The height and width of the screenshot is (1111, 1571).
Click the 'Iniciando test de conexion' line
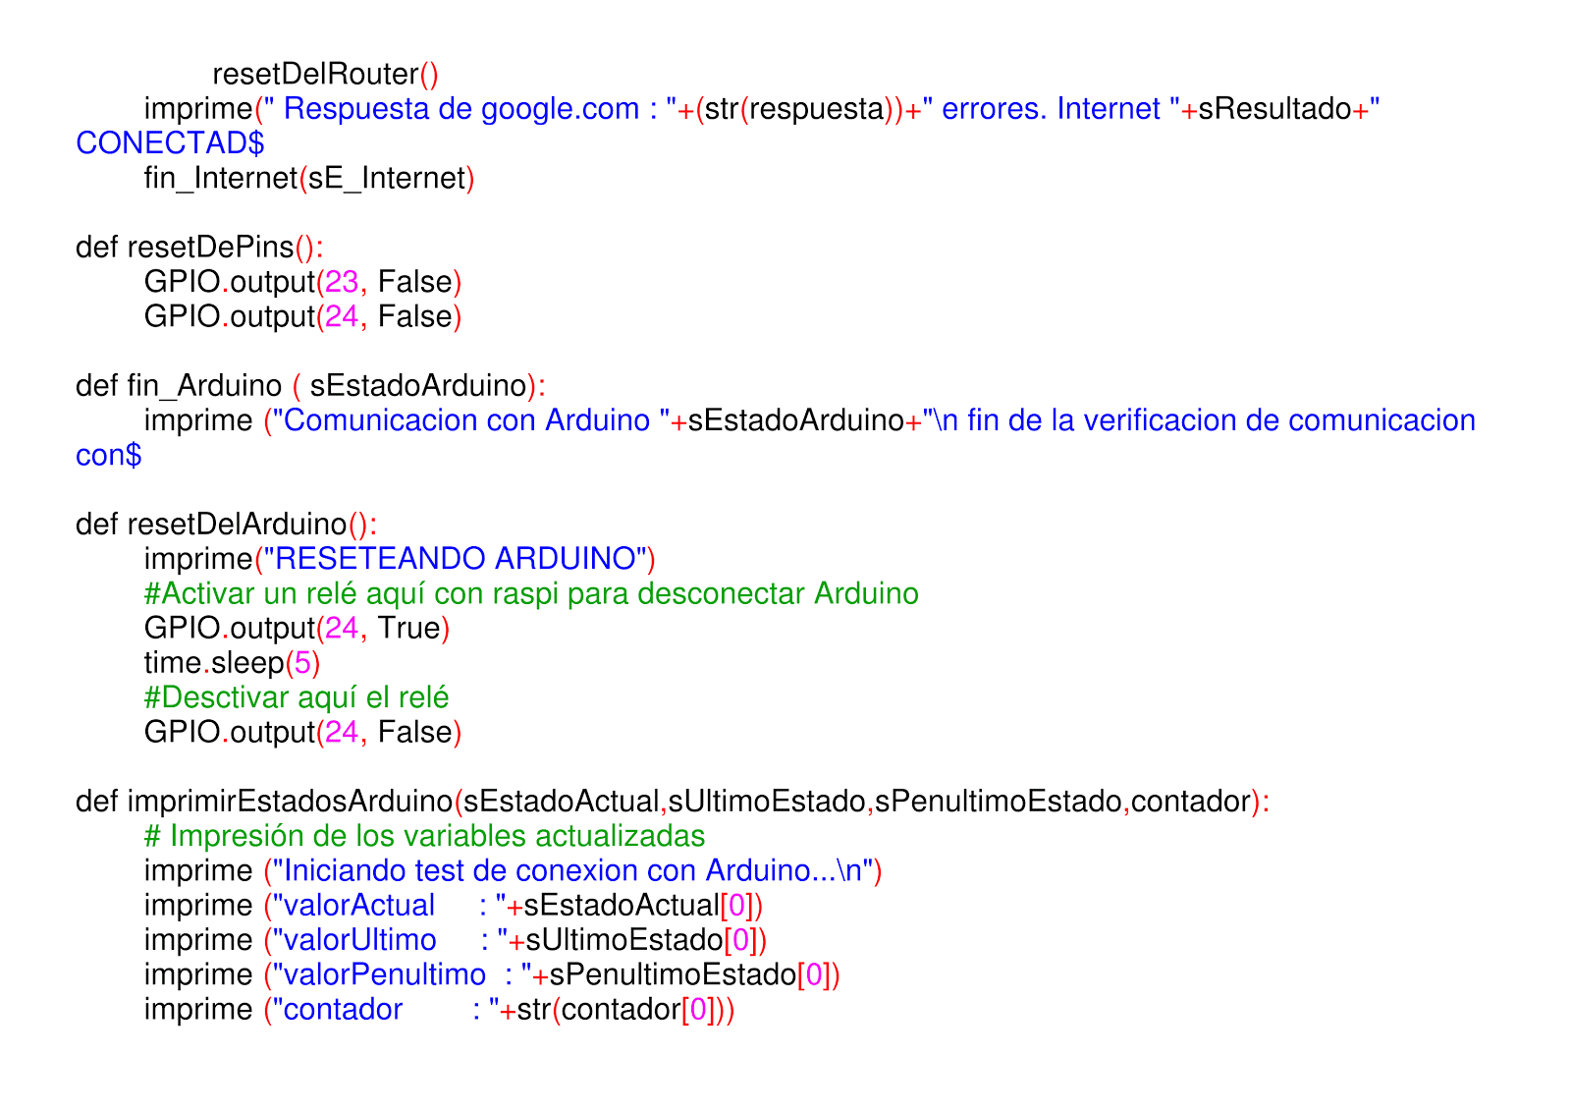pos(513,871)
